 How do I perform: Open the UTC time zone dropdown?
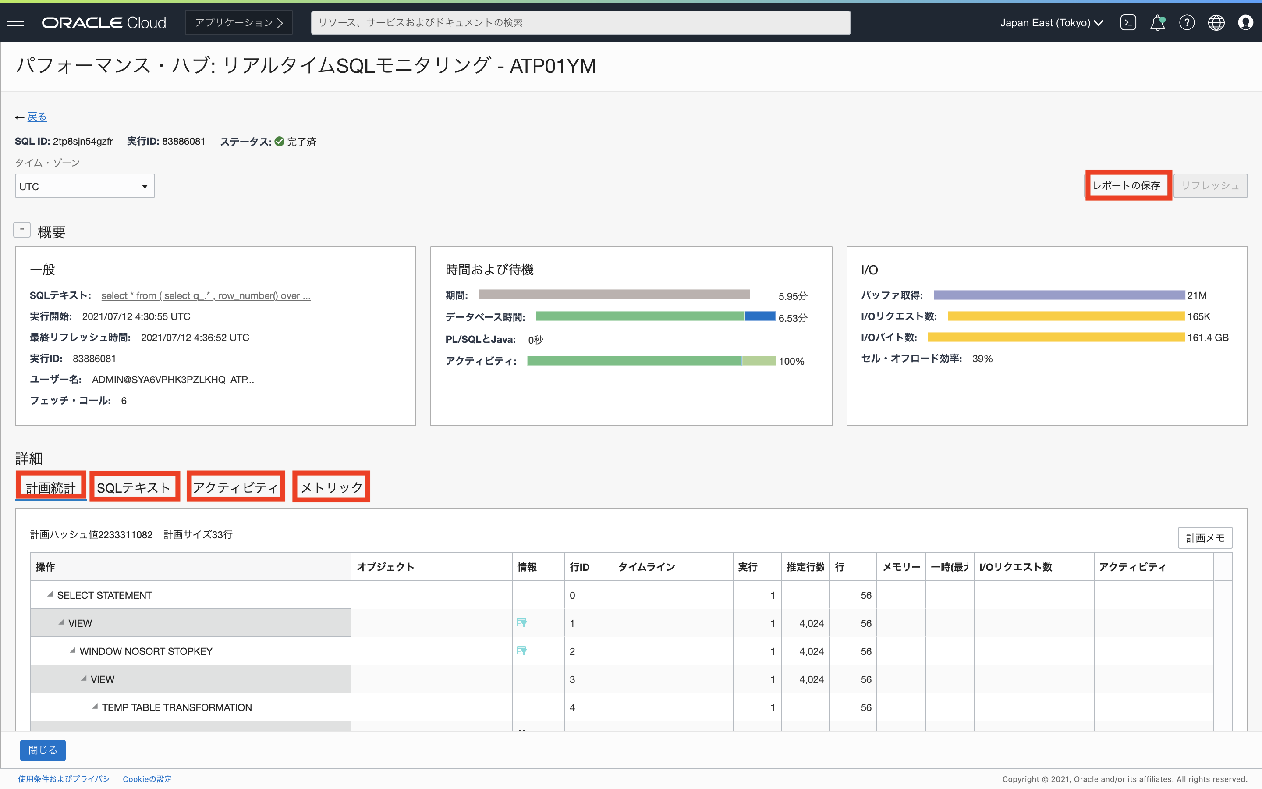[85, 186]
